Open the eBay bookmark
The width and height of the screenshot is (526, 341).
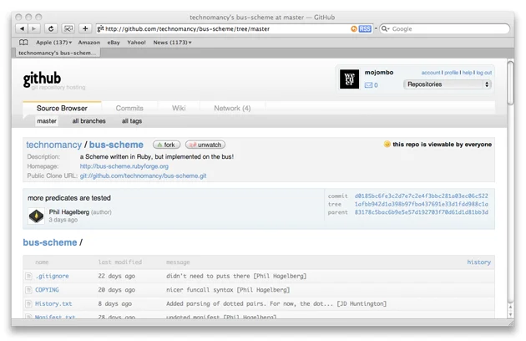click(x=114, y=43)
